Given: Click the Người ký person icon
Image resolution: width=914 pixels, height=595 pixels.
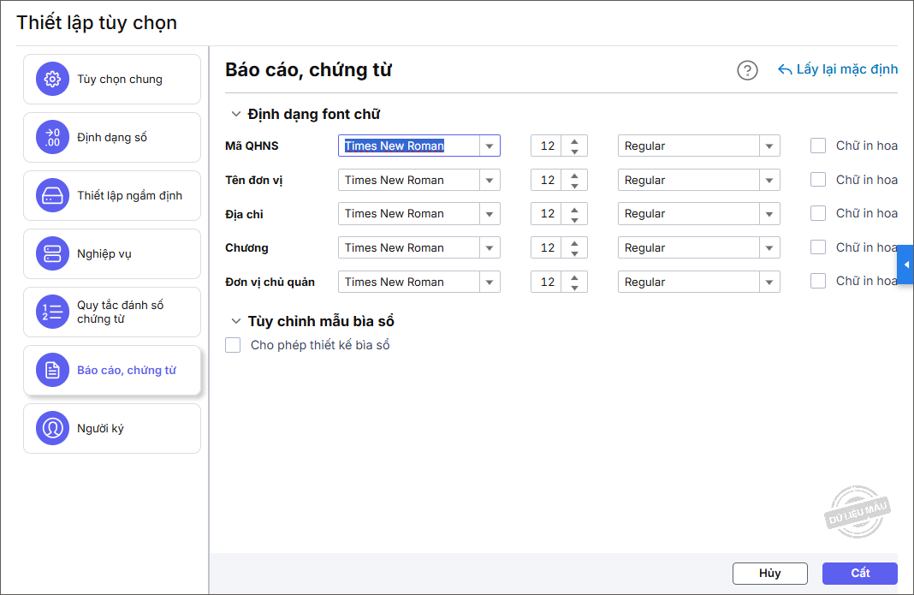Looking at the screenshot, I should (52, 428).
